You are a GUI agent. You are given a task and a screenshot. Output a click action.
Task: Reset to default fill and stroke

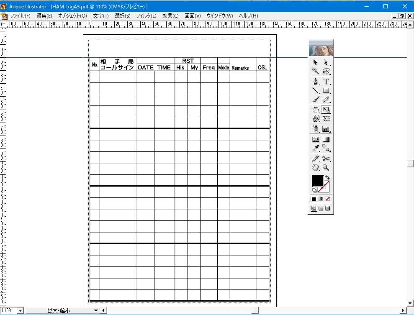tap(314, 190)
